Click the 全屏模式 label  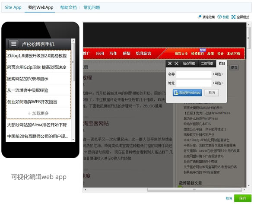tap(243, 17)
